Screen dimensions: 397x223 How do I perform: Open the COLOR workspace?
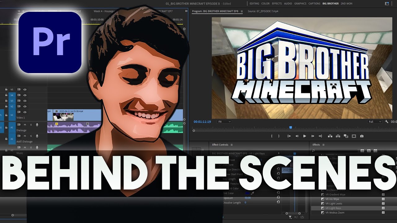265,3
